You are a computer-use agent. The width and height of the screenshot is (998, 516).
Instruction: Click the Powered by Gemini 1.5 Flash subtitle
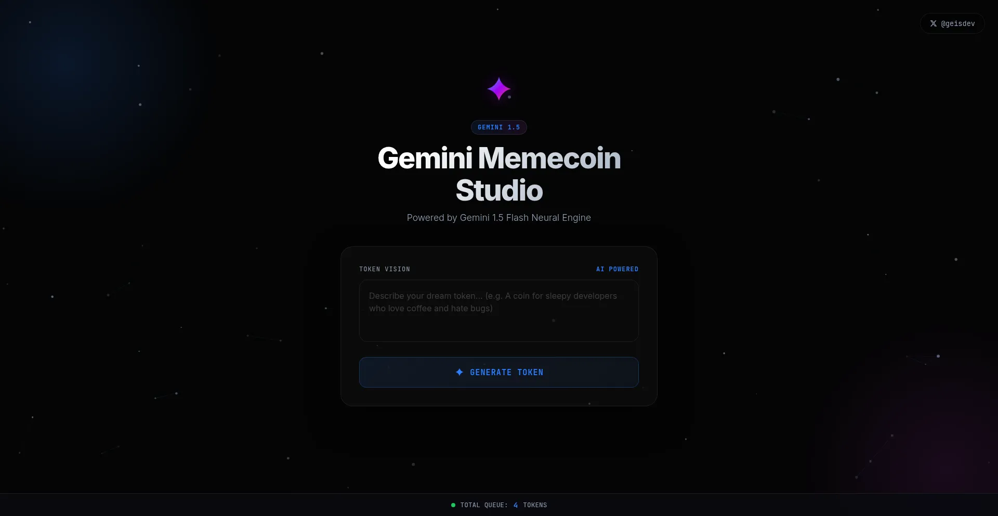coord(499,218)
